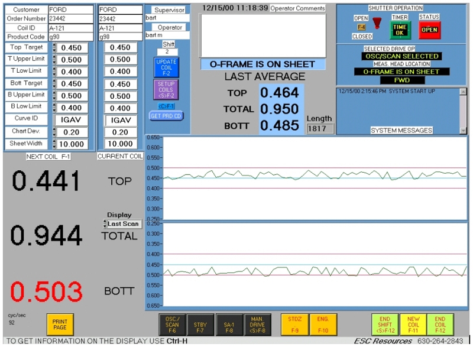This screenshot has width=473, height=347.
Task: Click the NEW COIL F-11 button
Action: click(413, 325)
